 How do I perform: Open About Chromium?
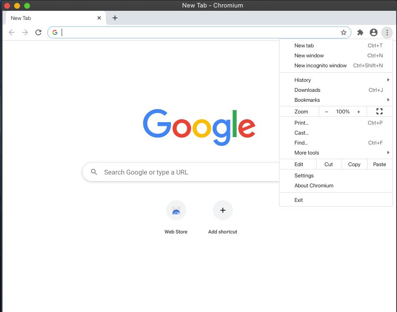click(x=336, y=186)
